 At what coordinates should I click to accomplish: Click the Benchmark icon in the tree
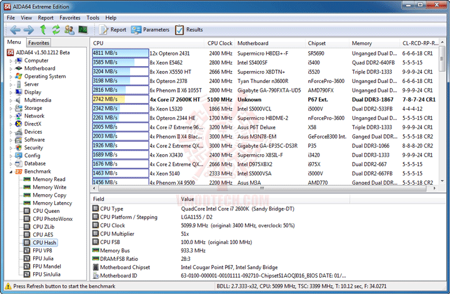19,172
